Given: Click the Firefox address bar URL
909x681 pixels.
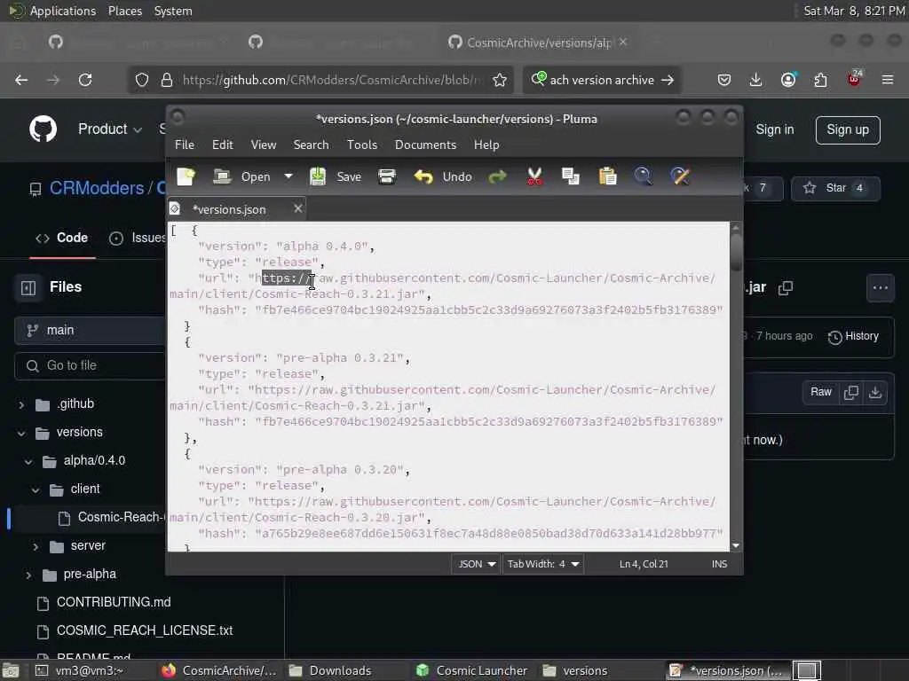Looking at the screenshot, I should tap(332, 80).
